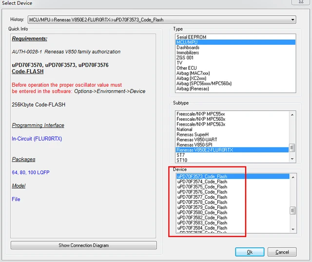Select Renesas V850-SPI subtype
This screenshot has height=262, width=312.
pos(232,145)
